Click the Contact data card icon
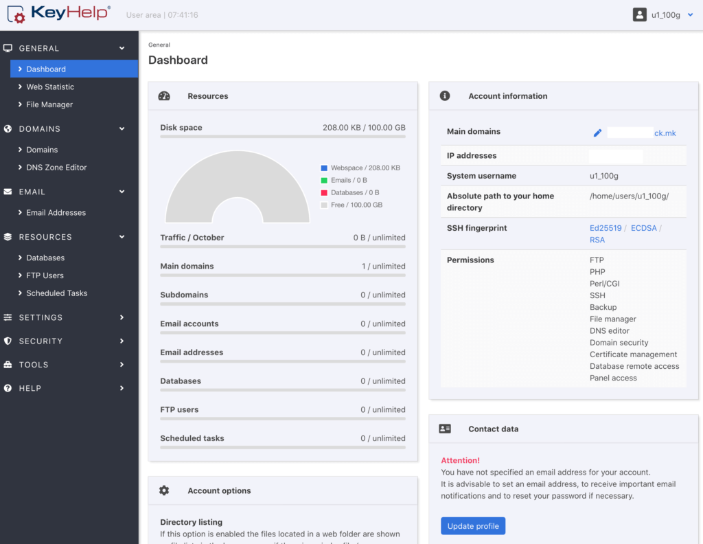Viewport: 703px width, 544px height. coord(445,429)
